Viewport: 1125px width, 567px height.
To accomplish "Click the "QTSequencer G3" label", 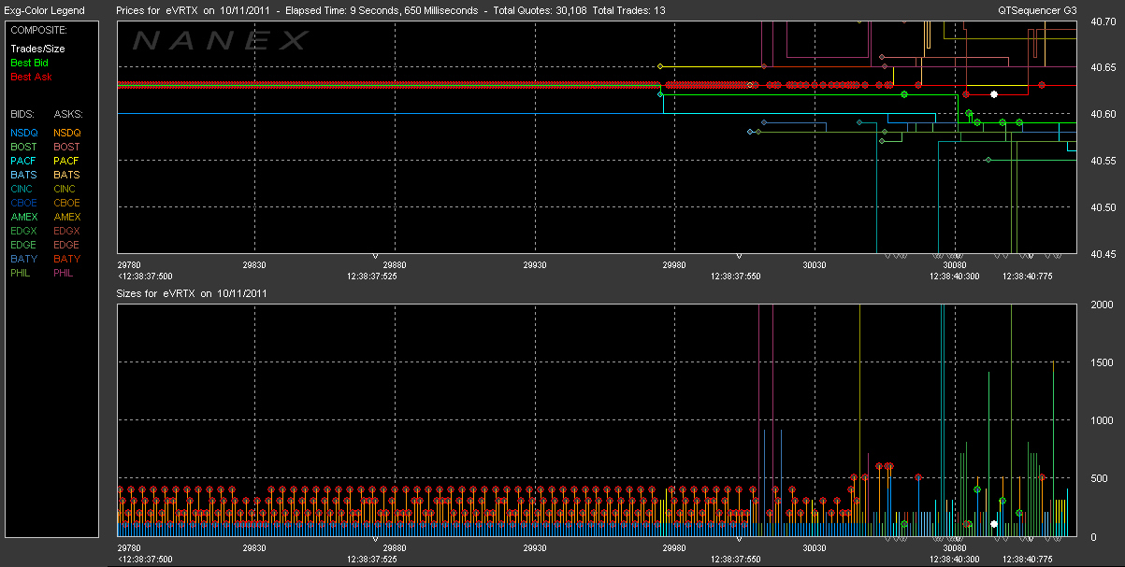I will coord(1036,10).
